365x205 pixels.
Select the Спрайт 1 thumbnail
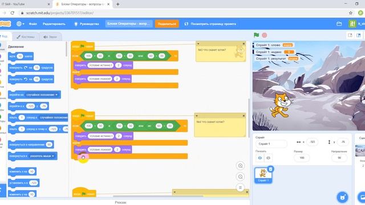coord(263,175)
